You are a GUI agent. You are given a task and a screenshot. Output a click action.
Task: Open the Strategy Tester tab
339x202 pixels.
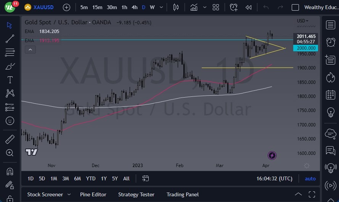136,194
